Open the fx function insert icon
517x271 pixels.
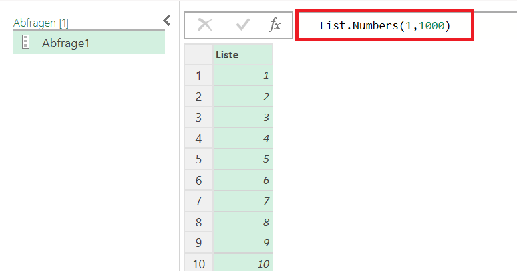click(x=275, y=25)
